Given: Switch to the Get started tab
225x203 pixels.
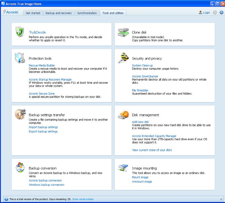Looking at the screenshot, I should [x=33, y=13].
